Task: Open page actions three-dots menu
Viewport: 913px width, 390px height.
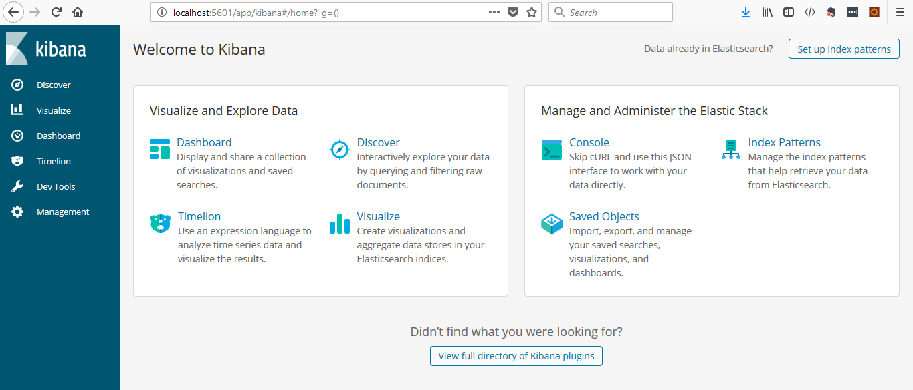Action: tap(494, 12)
